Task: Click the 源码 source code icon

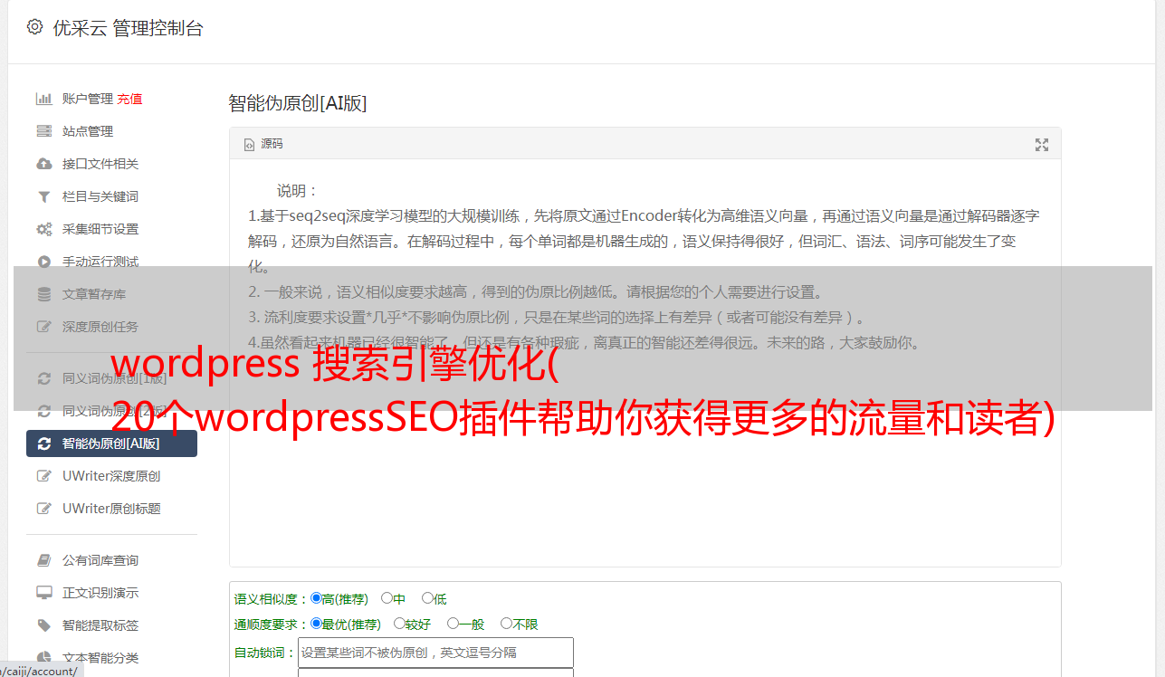Action: [x=250, y=145]
